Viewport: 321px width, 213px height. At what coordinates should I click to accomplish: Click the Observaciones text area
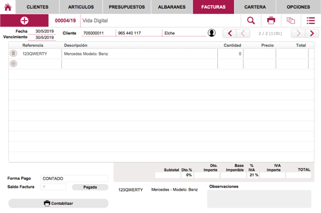pyautogui.click(x=259, y=199)
